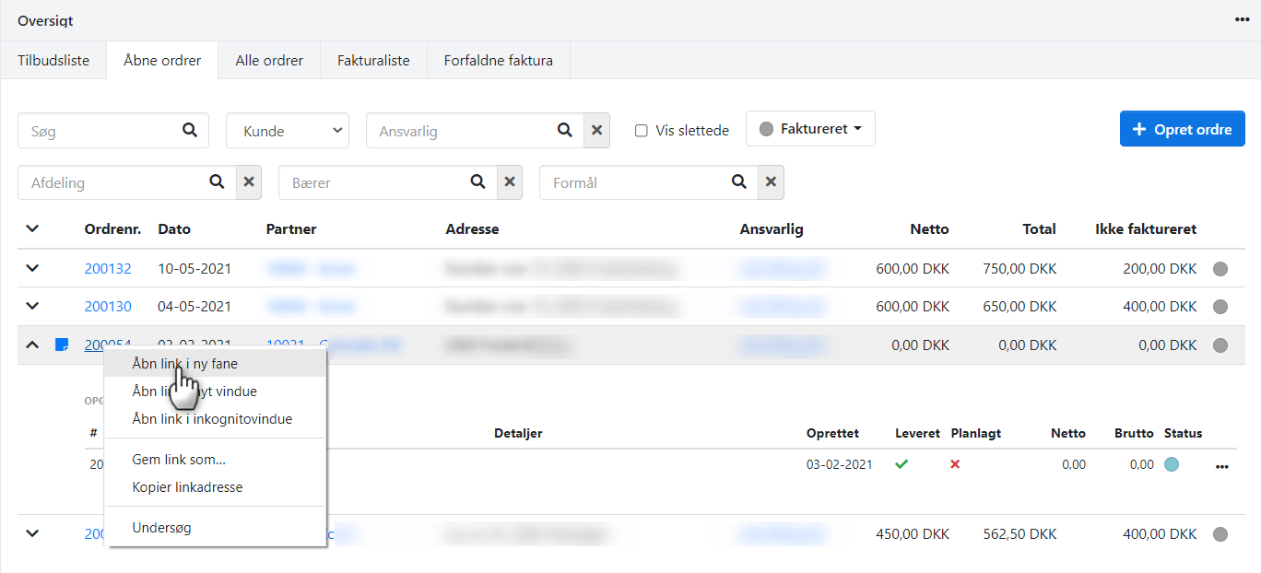Click the teal status circle on order line
Viewport: 1261px width, 573px height.
tap(1172, 465)
